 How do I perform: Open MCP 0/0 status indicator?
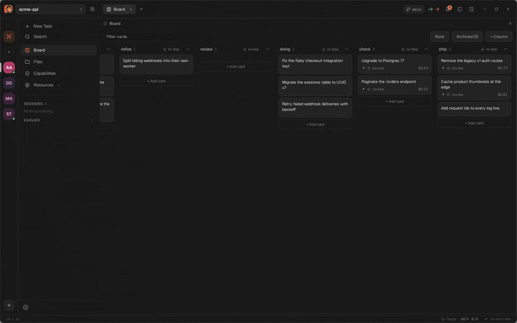[469, 319]
